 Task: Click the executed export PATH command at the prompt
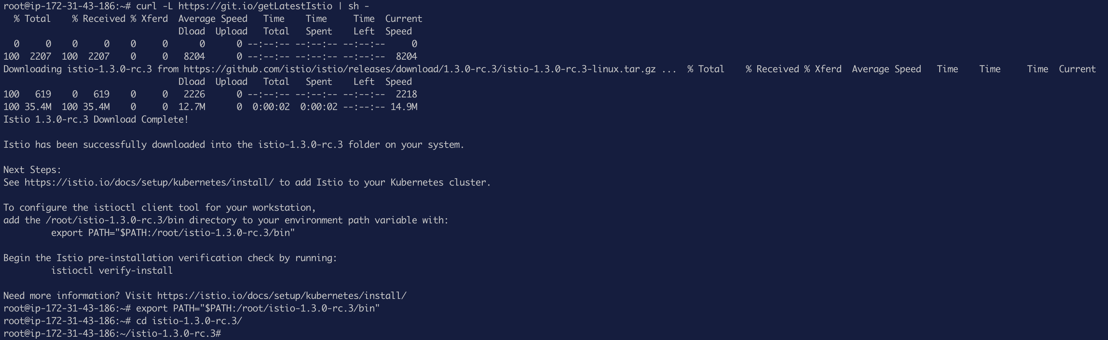click(x=258, y=309)
